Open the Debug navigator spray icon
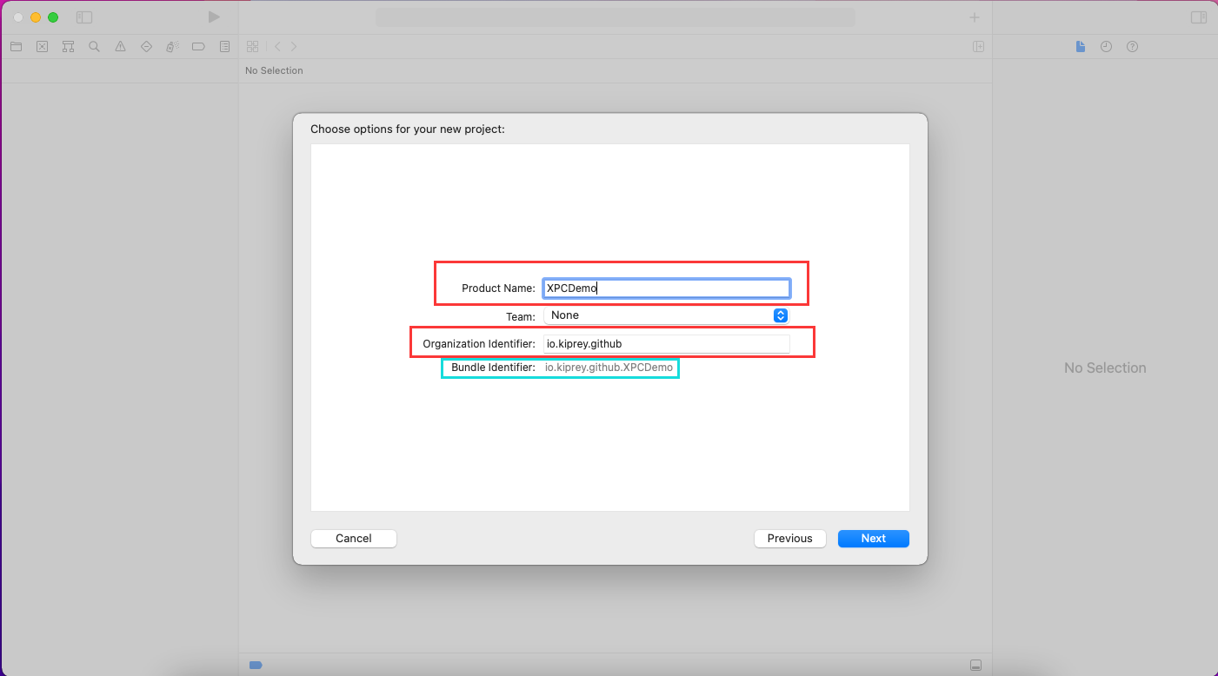The image size is (1218, 676). point(172,47)
